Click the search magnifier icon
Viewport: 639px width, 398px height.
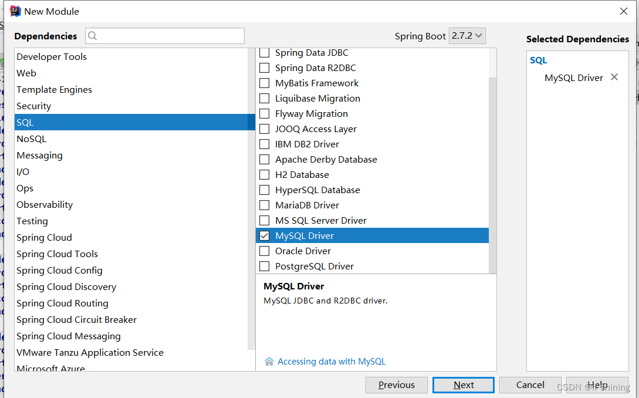[93, 36]
